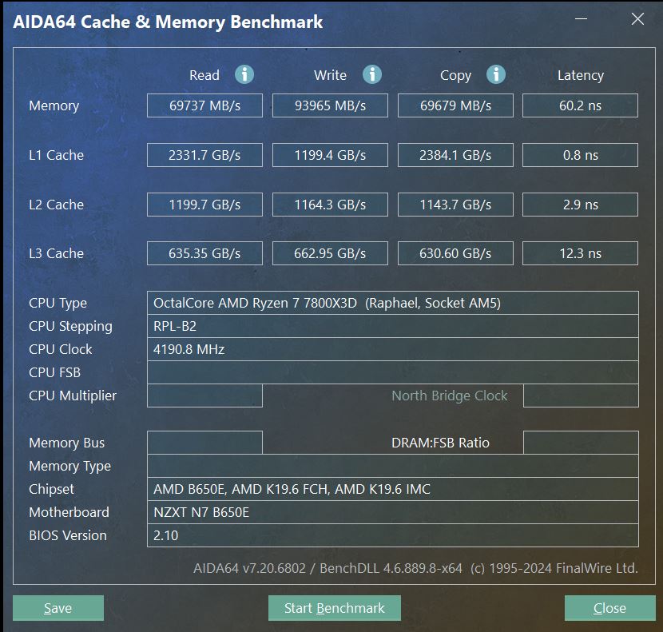Click the AIDA64 version copyright text
This screenshot has height=632, width=663.
coord(415,568)
